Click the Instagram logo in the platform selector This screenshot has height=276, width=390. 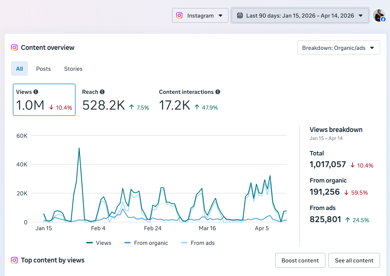[179, 15]
